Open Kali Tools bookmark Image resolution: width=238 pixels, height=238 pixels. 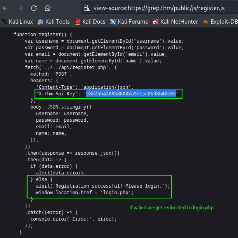click(54, 22)
